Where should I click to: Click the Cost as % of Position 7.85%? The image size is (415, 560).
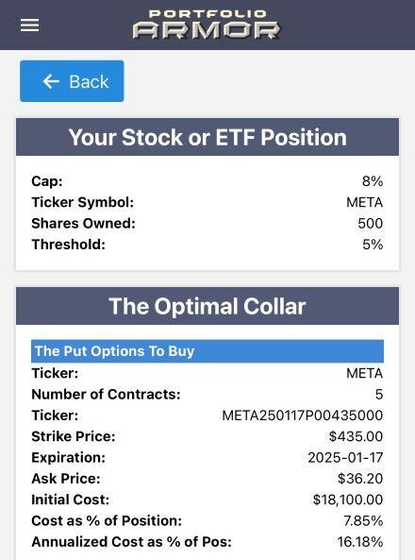[x=363, y=520]
